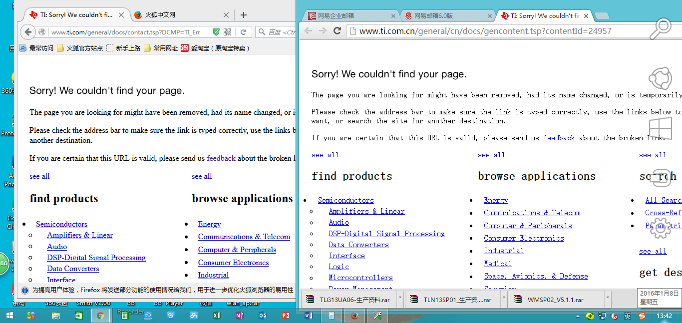This screenshot has height=323, width=682.
Task: Click Windows Start button on taskbar
Action: 10,316
